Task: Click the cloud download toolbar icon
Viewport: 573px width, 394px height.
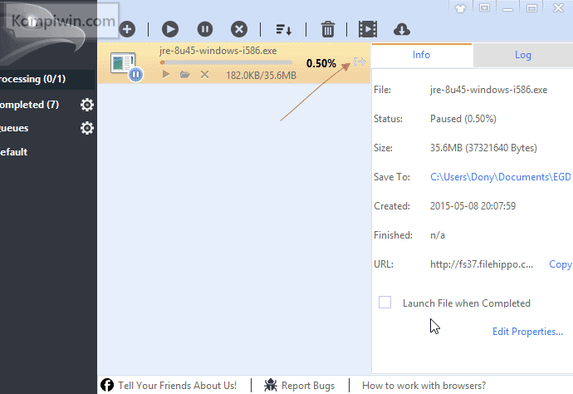Action: point(402,29)
